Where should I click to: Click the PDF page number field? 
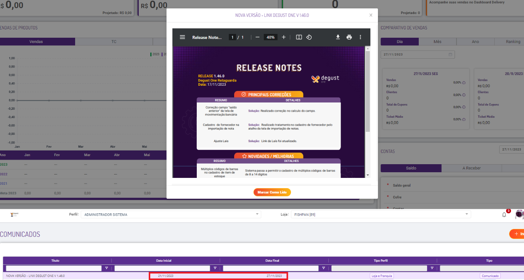232,37
